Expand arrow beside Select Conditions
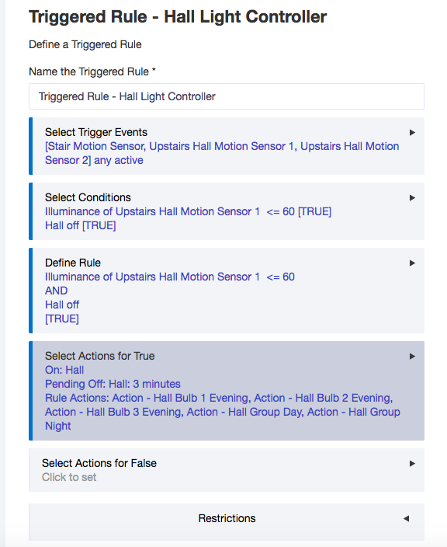The width and height of the screenshot is (447, 547). (412, 198)
